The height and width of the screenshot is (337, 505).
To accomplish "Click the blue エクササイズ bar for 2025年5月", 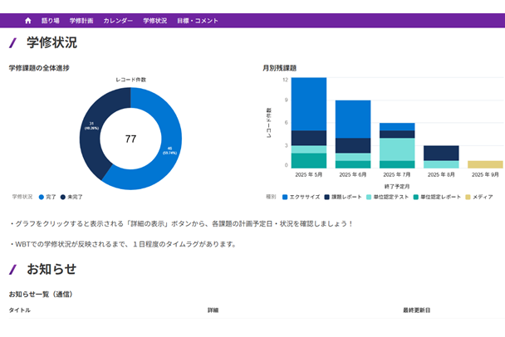I will pos(309,104).
